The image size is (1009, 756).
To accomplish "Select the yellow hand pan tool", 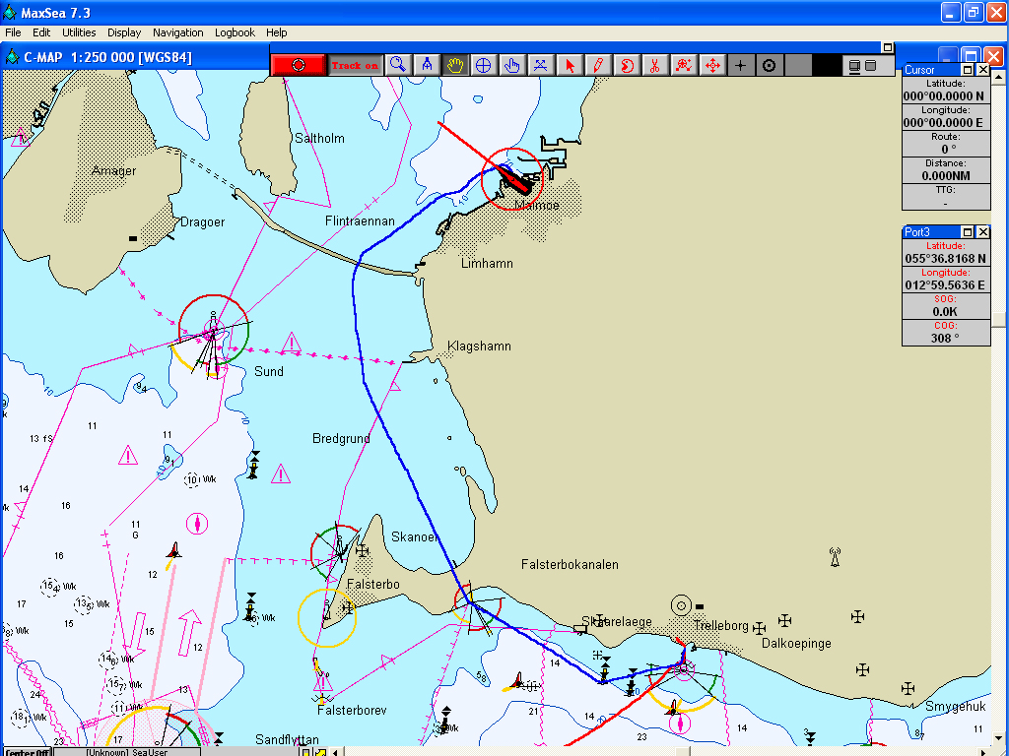I will (455, 65).
